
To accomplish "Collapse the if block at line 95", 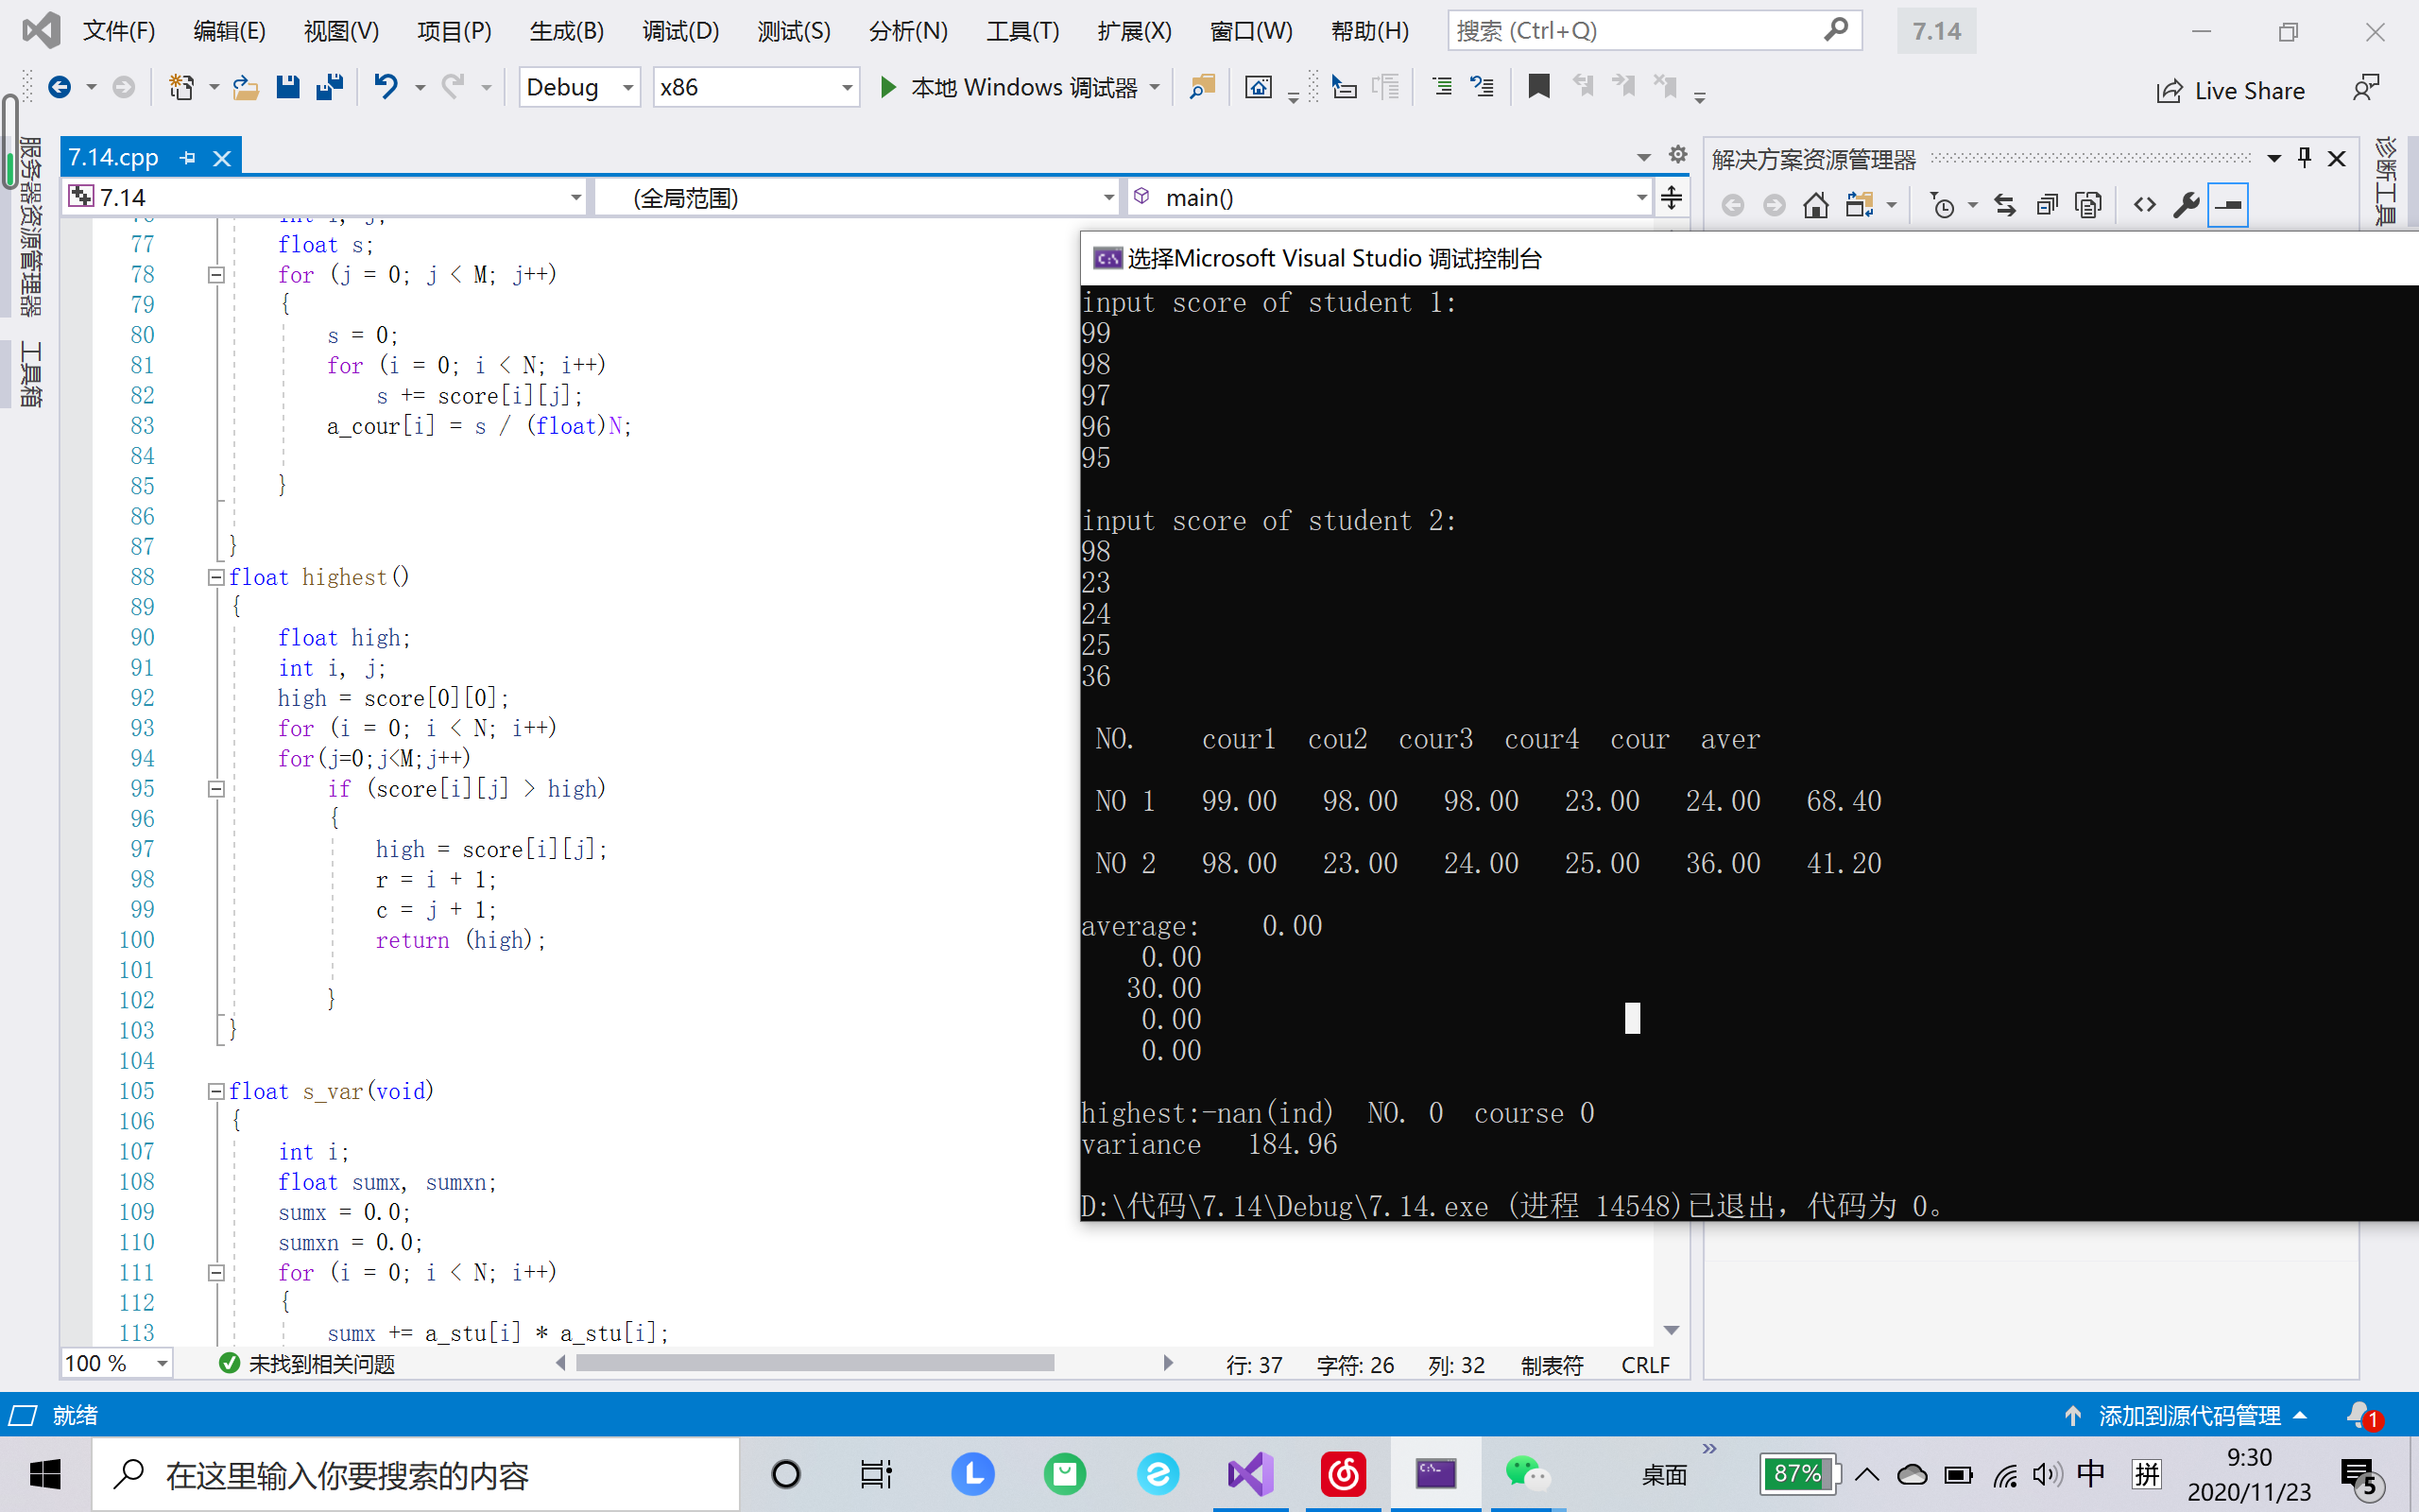I will click(214, 789).
